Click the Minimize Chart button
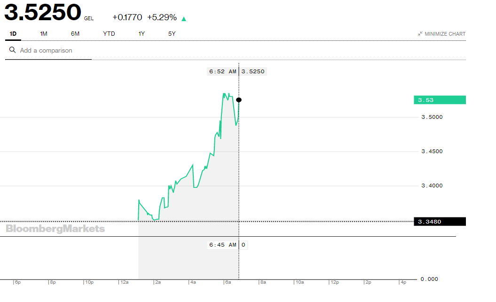Screen dimensions: 496x302 pos(445,34)
